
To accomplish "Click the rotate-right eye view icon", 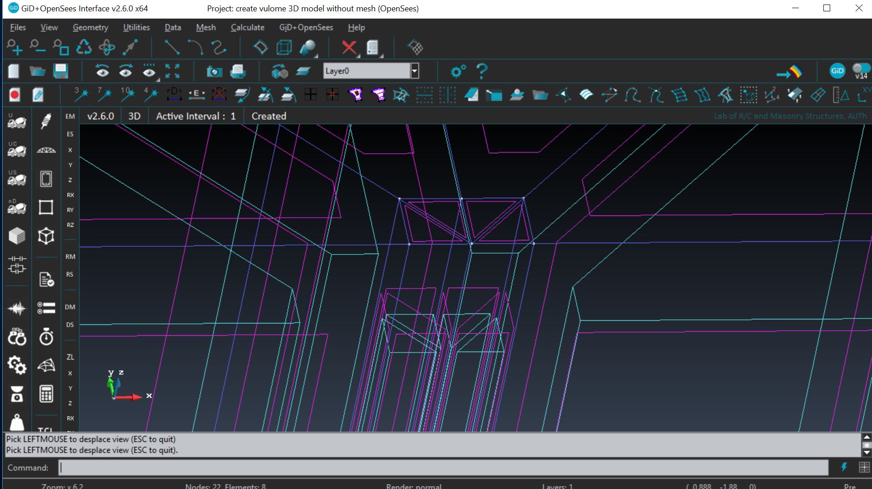I will click(x=125, y=71).
